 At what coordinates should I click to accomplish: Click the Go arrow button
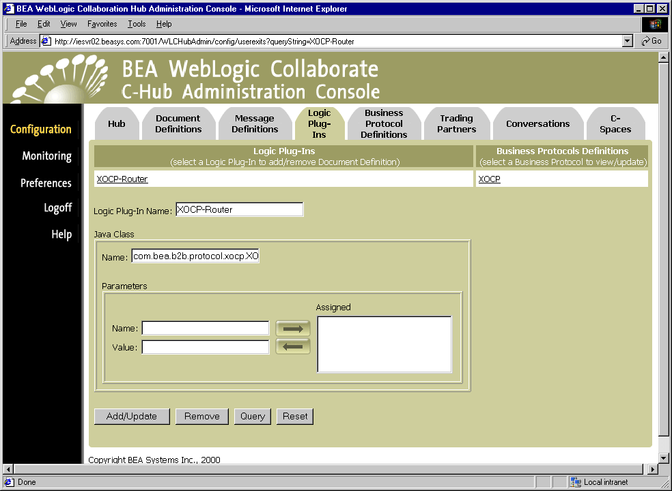(651, 41)
